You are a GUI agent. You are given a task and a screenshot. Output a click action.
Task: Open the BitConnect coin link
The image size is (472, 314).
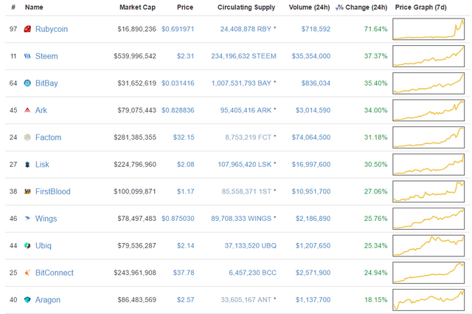pos(54,273)
